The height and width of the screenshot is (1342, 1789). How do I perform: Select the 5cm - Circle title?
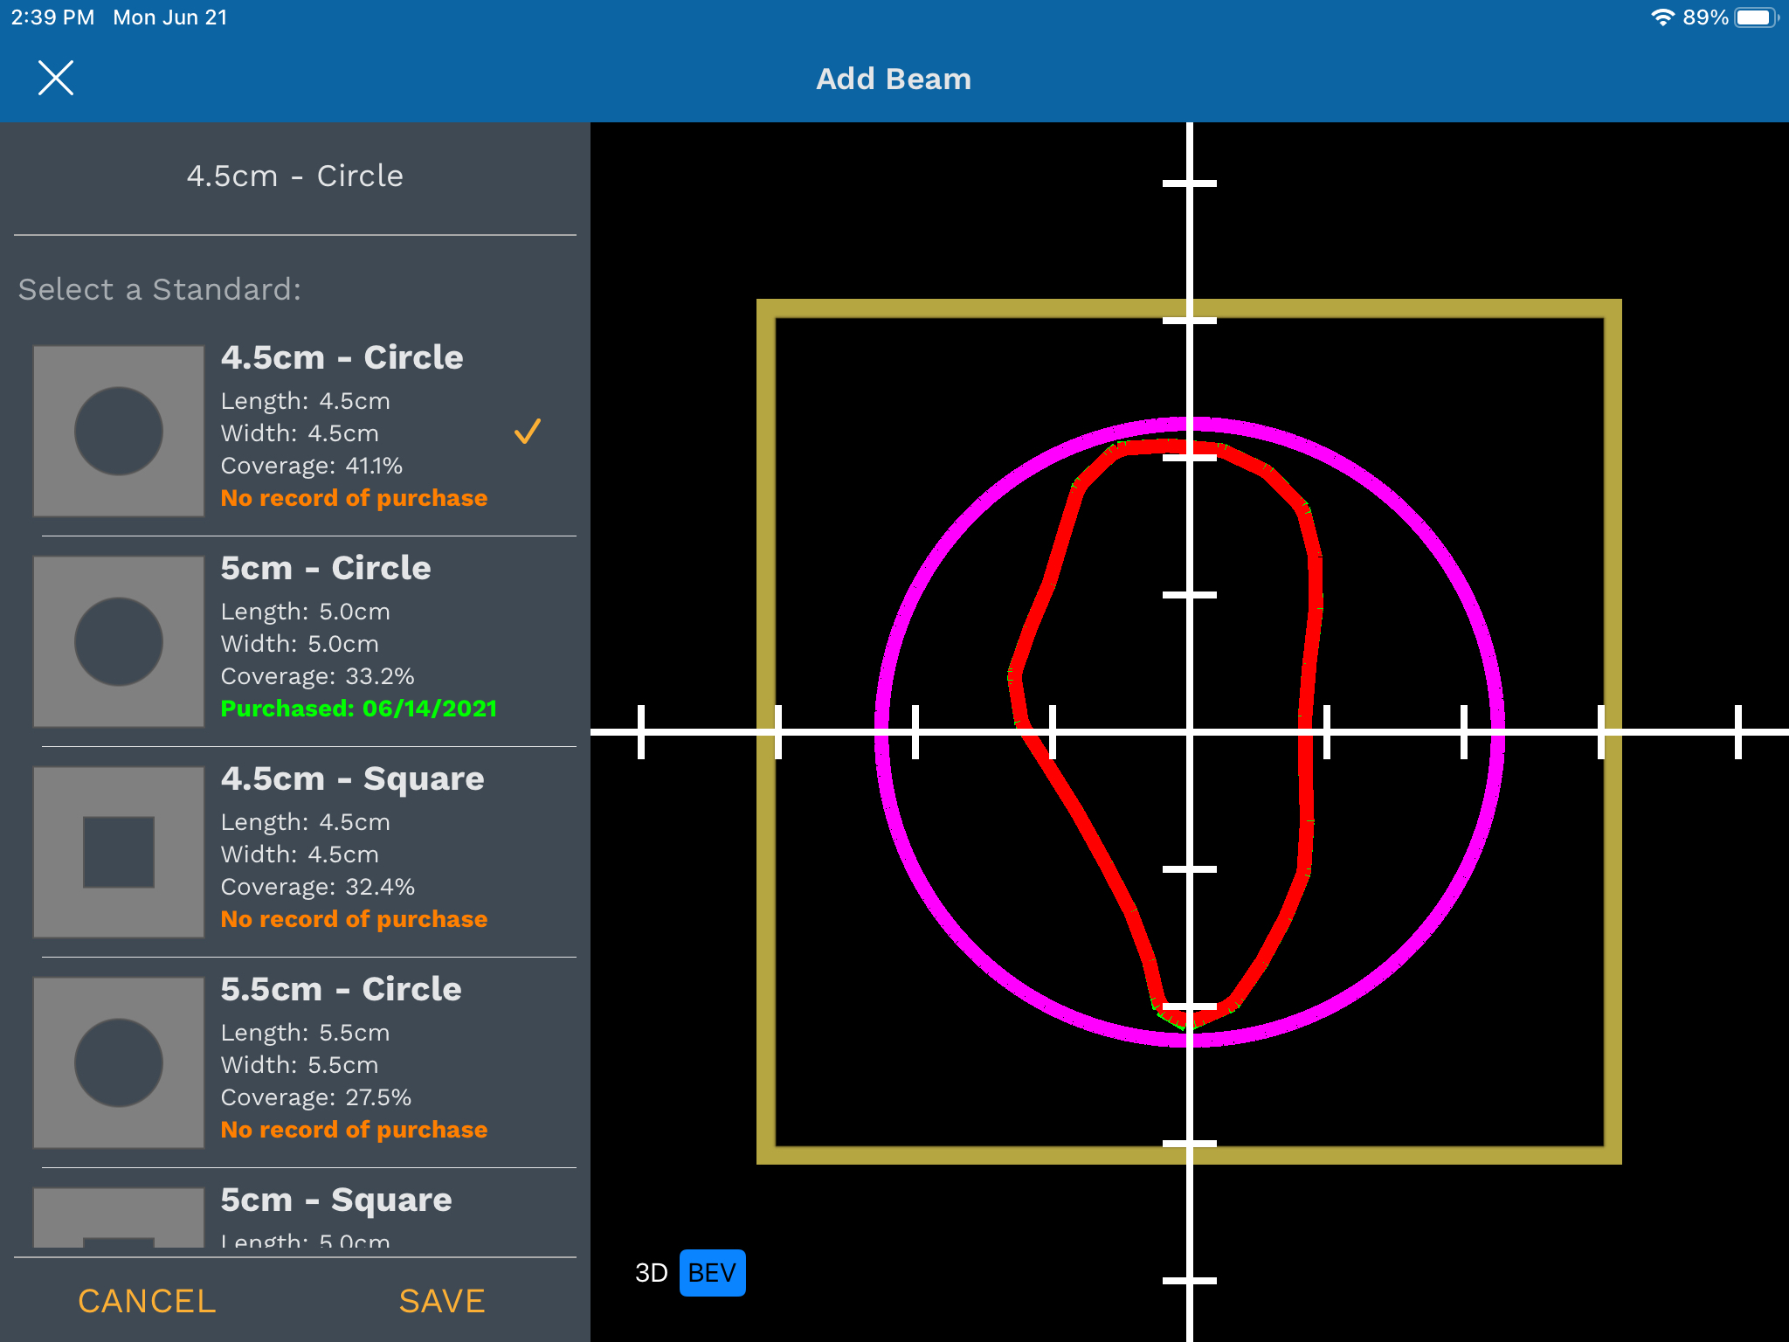click(326, 569)
